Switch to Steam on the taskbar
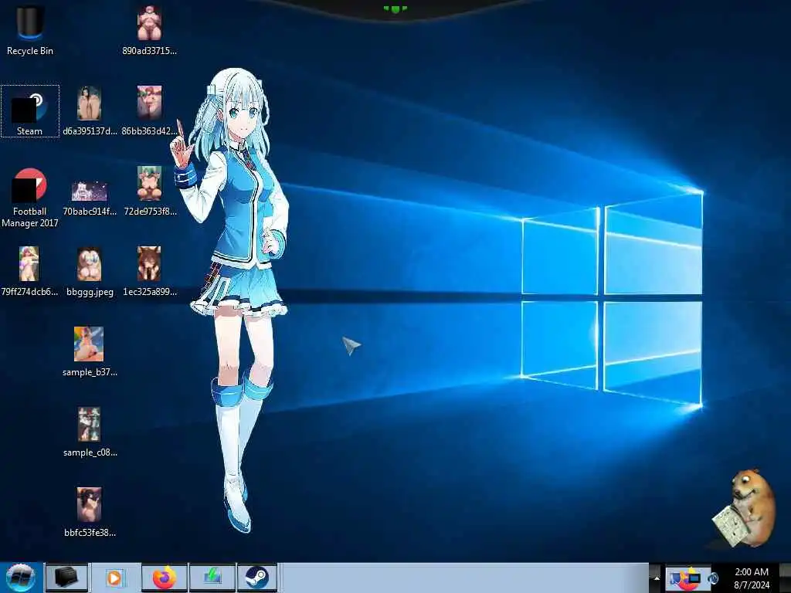Image resolution: width=791 pixels, height=593 pixels. pyautogui.click(x=256, y=578)
